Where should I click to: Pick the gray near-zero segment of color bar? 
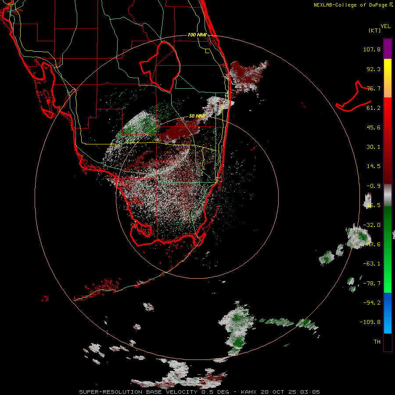[388, 195]
